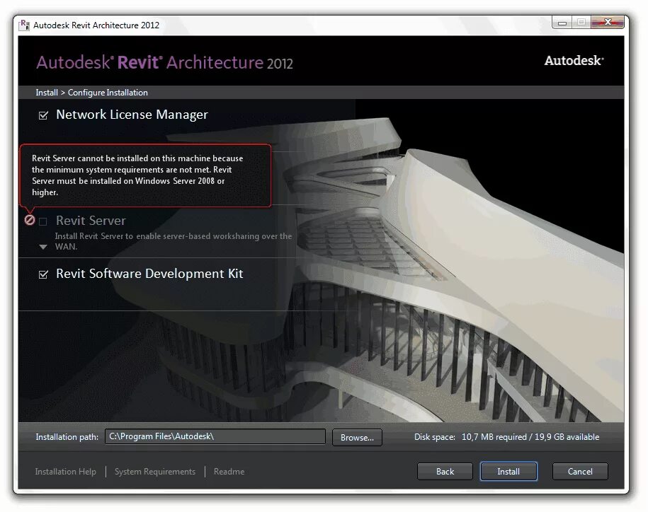Screen dimensions: 648x512
Task: Open the Installation Help link
Action: click(65, 472)
